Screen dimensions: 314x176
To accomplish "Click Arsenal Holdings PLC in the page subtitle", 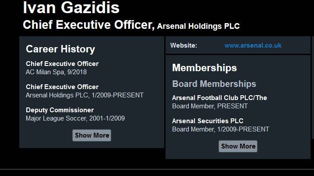I will [198, 26].
